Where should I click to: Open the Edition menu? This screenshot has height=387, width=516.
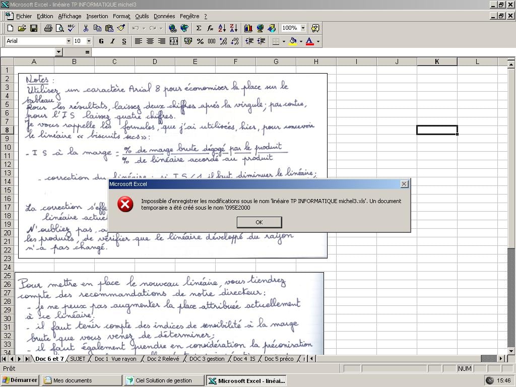45,16
